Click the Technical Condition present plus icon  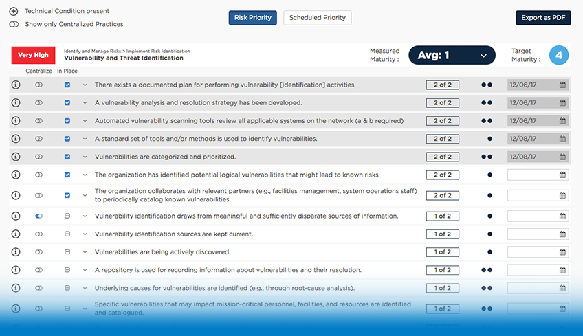click(x=14, y=11)
